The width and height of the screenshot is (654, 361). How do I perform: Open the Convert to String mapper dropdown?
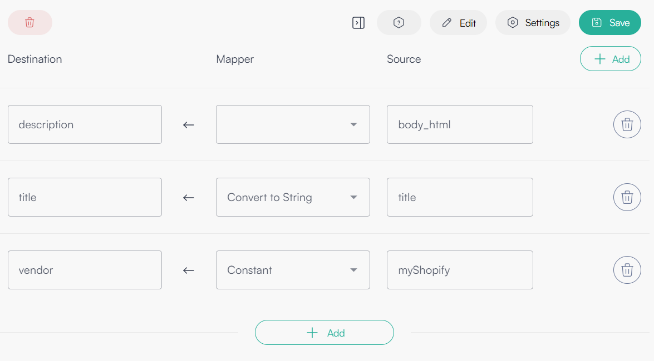click(293, 197)
